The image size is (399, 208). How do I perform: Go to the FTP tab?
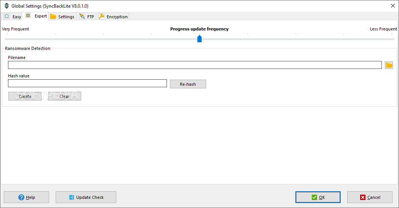pos(87,16)
